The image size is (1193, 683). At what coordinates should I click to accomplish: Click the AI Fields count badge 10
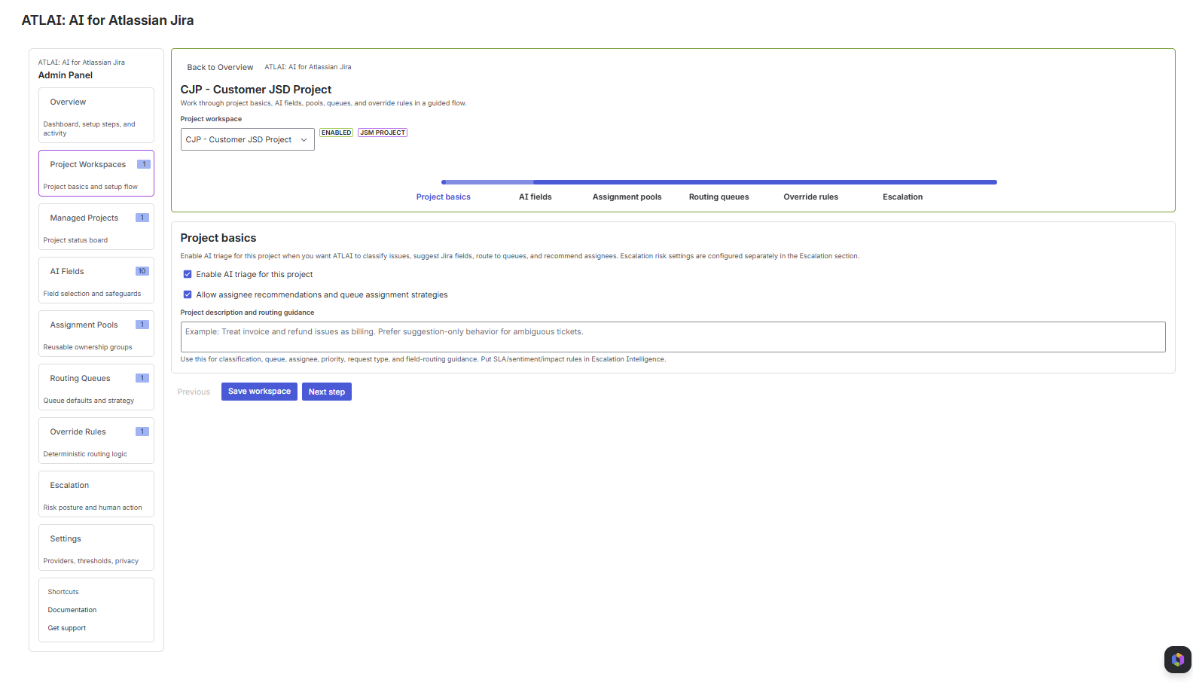(x=142, y=271)
